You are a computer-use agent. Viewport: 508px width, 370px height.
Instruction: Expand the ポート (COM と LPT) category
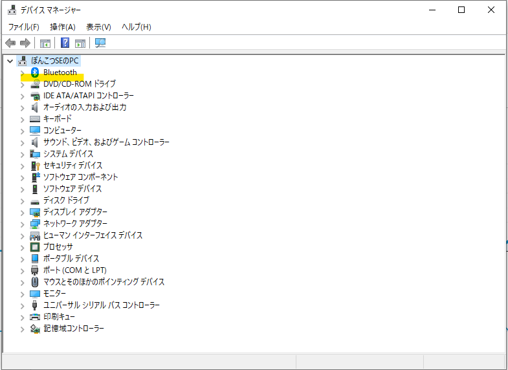pos(23,271)
